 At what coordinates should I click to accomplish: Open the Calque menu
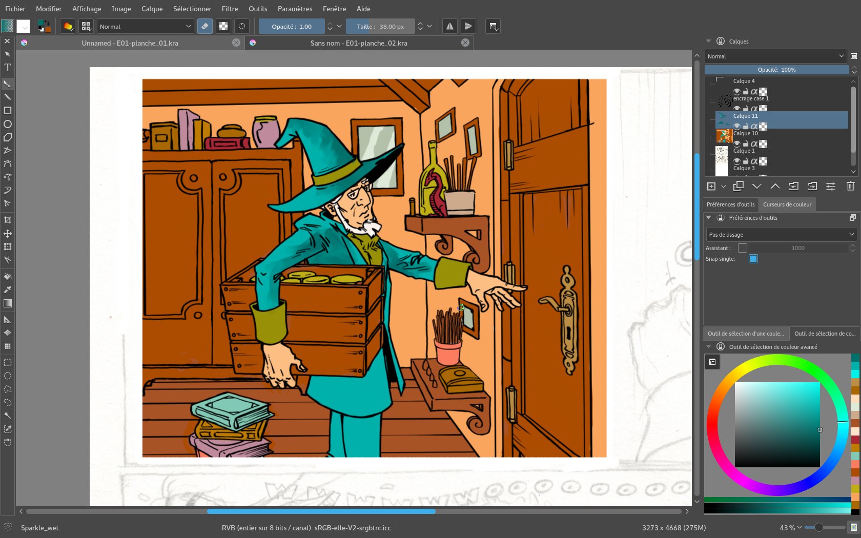152,9
